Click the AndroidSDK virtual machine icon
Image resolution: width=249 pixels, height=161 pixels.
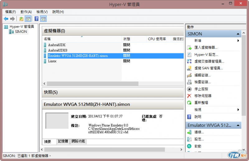coord(45,45)
